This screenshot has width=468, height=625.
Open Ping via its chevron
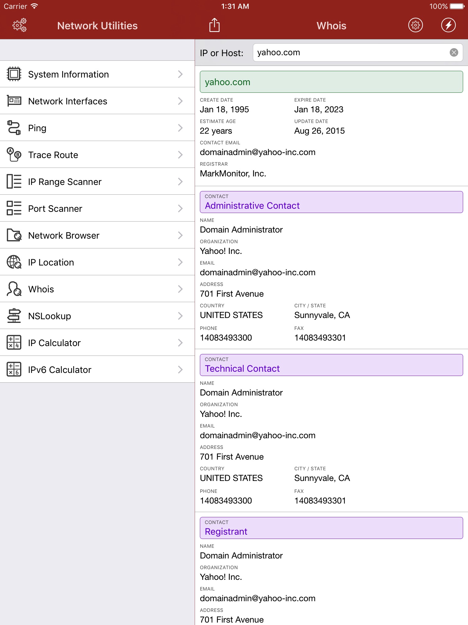coord(180,128)
